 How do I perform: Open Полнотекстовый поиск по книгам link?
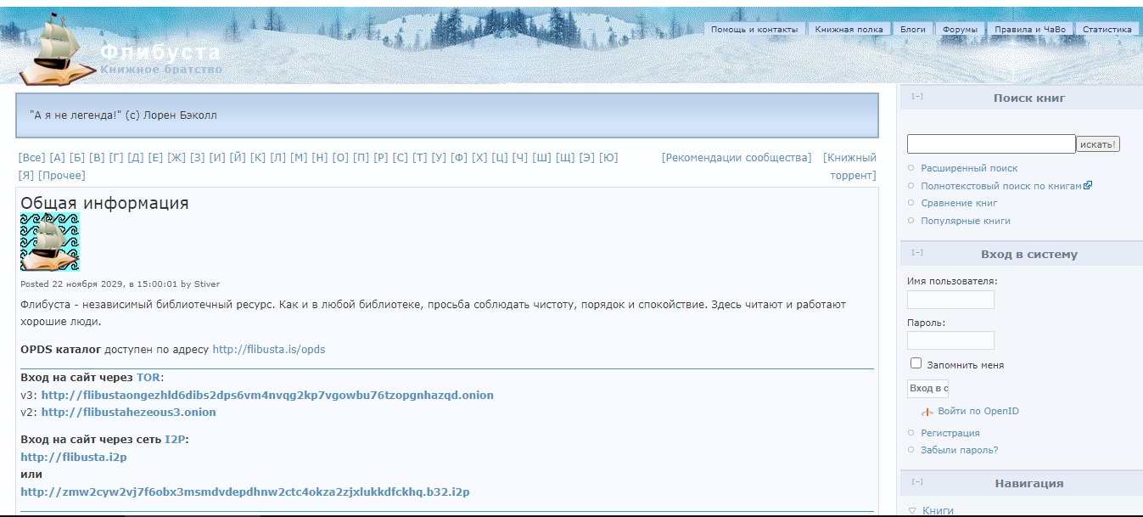click(x=1001, y=186)
